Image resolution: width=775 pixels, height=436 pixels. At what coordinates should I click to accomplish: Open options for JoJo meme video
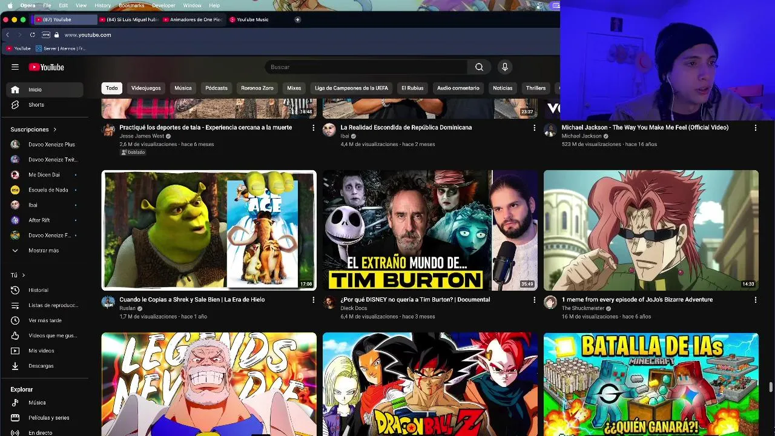click(755, 300)
